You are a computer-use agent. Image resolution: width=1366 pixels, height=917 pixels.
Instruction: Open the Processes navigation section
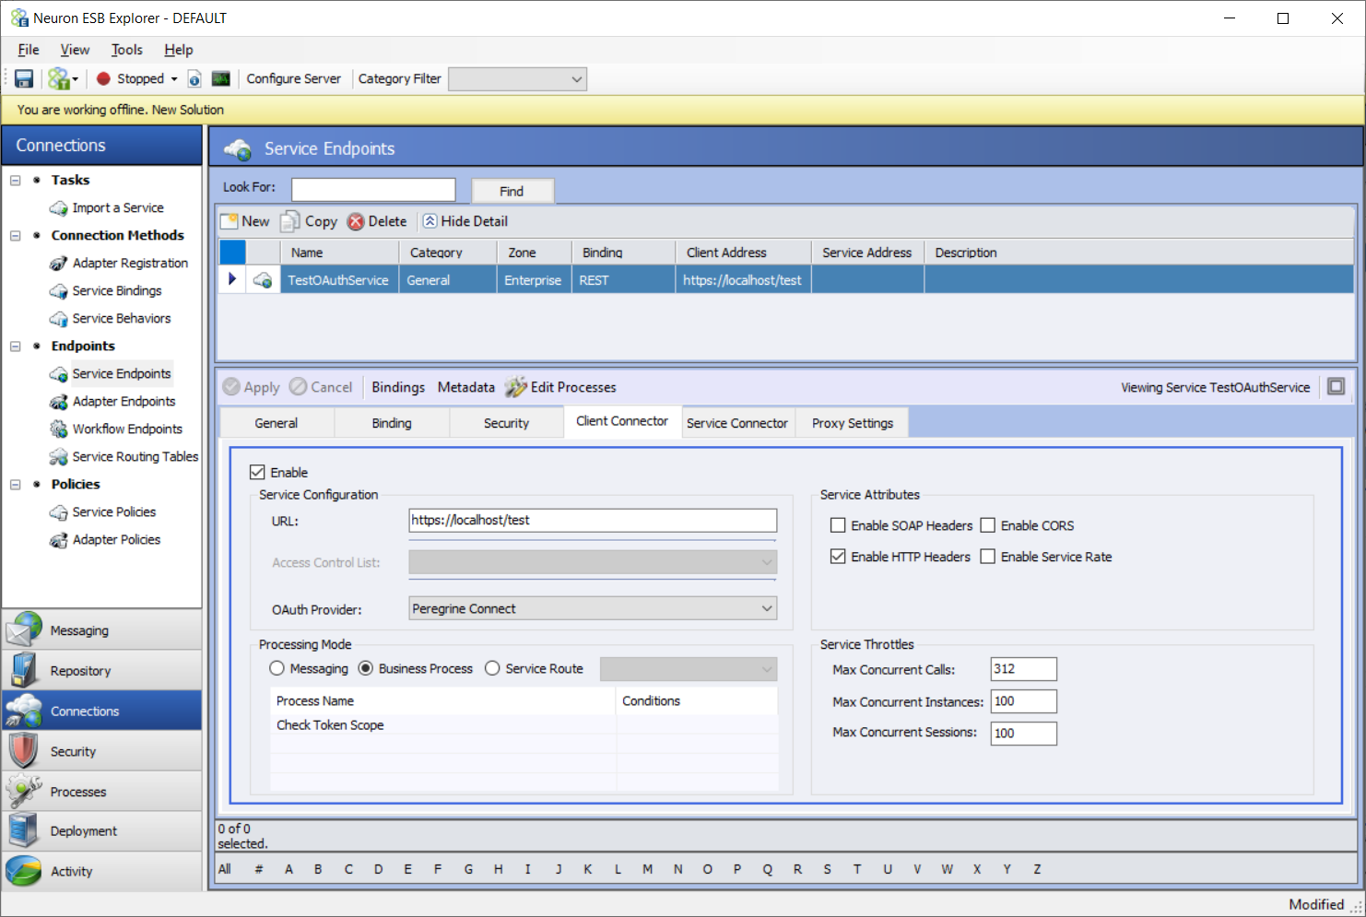(x=101, y=792)
